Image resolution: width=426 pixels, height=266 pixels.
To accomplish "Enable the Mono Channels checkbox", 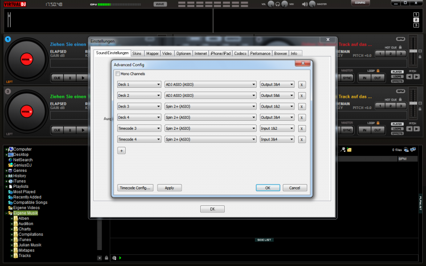I will pyautogui.click(x=118, y=74).
